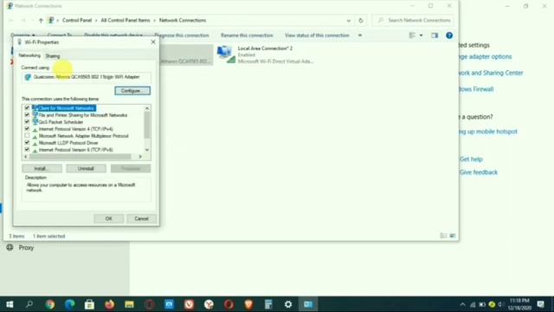Open File Explorer from the taskbar

click(129, 304)
